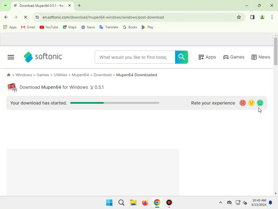
Task: Click the address bar URL
Action: pyautogui.click(x=103, y=17)
